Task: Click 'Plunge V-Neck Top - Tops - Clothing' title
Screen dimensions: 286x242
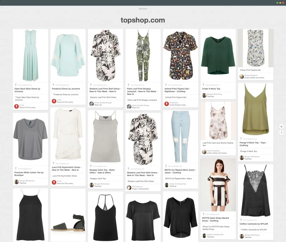Action: click(253, 144)
